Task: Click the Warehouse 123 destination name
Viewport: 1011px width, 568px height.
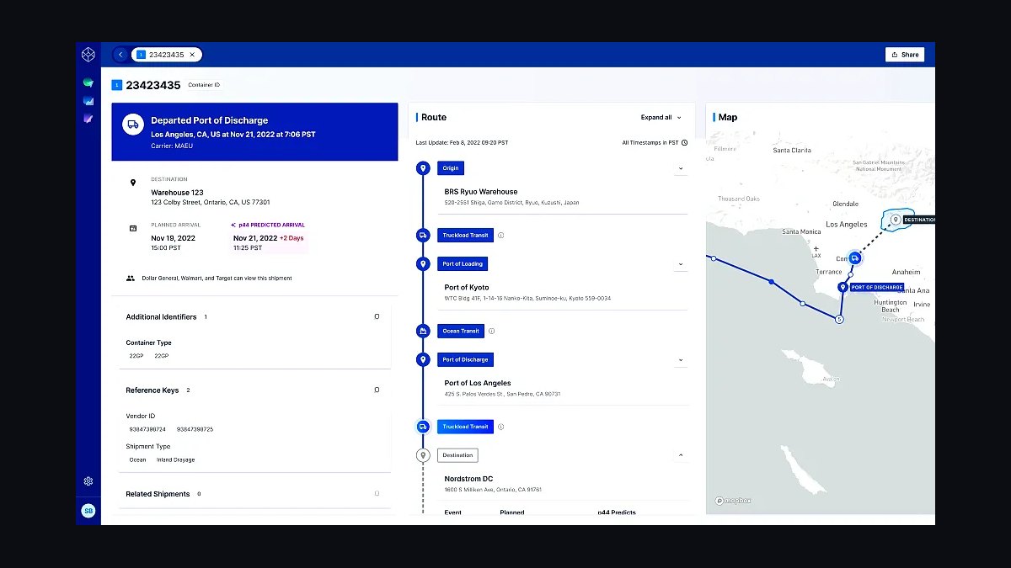Action: (x=177, y=193)
